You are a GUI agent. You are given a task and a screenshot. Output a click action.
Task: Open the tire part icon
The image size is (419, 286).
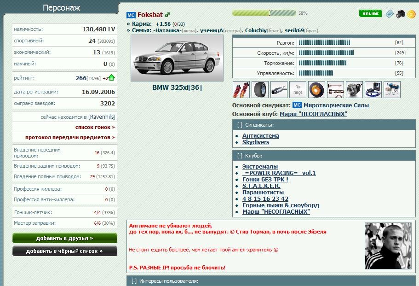pos(260,89)
